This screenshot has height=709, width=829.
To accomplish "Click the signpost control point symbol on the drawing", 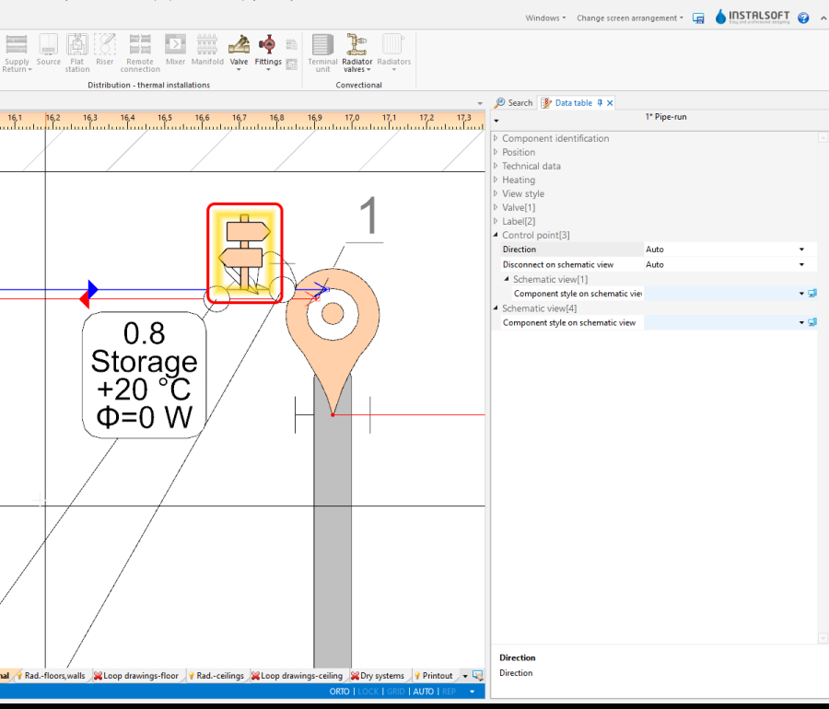I will [244, 252].
